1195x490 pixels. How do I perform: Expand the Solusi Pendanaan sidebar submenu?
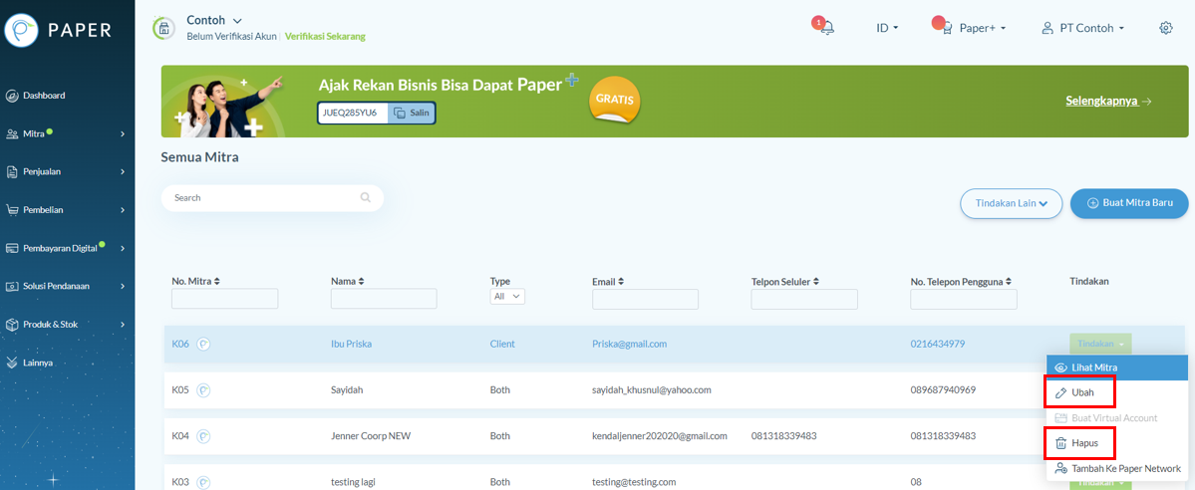[123, 287]
